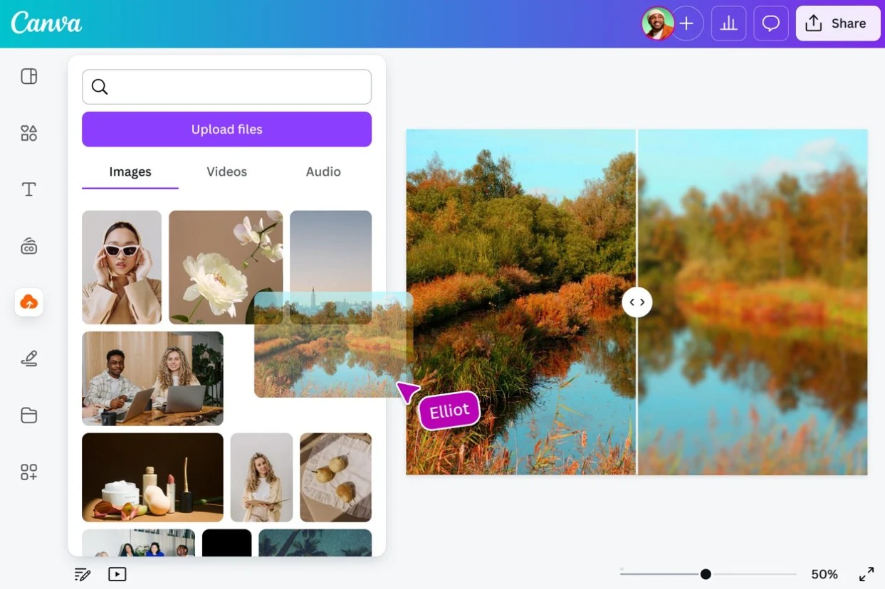Open the Brand hub icon
This screenshot has width=885, height=589.
click(28, 247)
